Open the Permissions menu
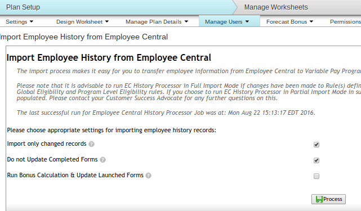Image resolution: width=361 pixels, height=211 pixels. [x=345, y=21]
